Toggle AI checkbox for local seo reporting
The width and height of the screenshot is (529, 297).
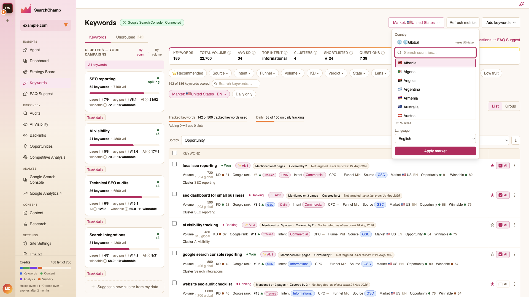[500, 166]
